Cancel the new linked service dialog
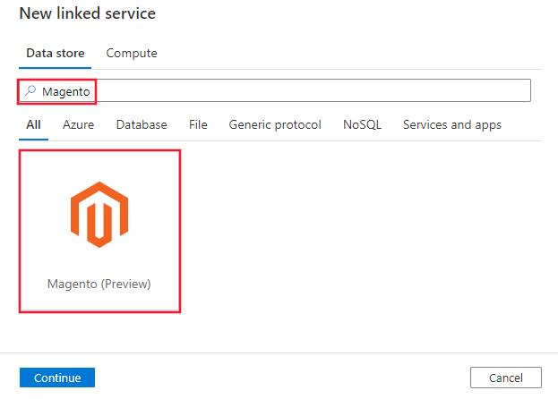 tap(505, 378)
